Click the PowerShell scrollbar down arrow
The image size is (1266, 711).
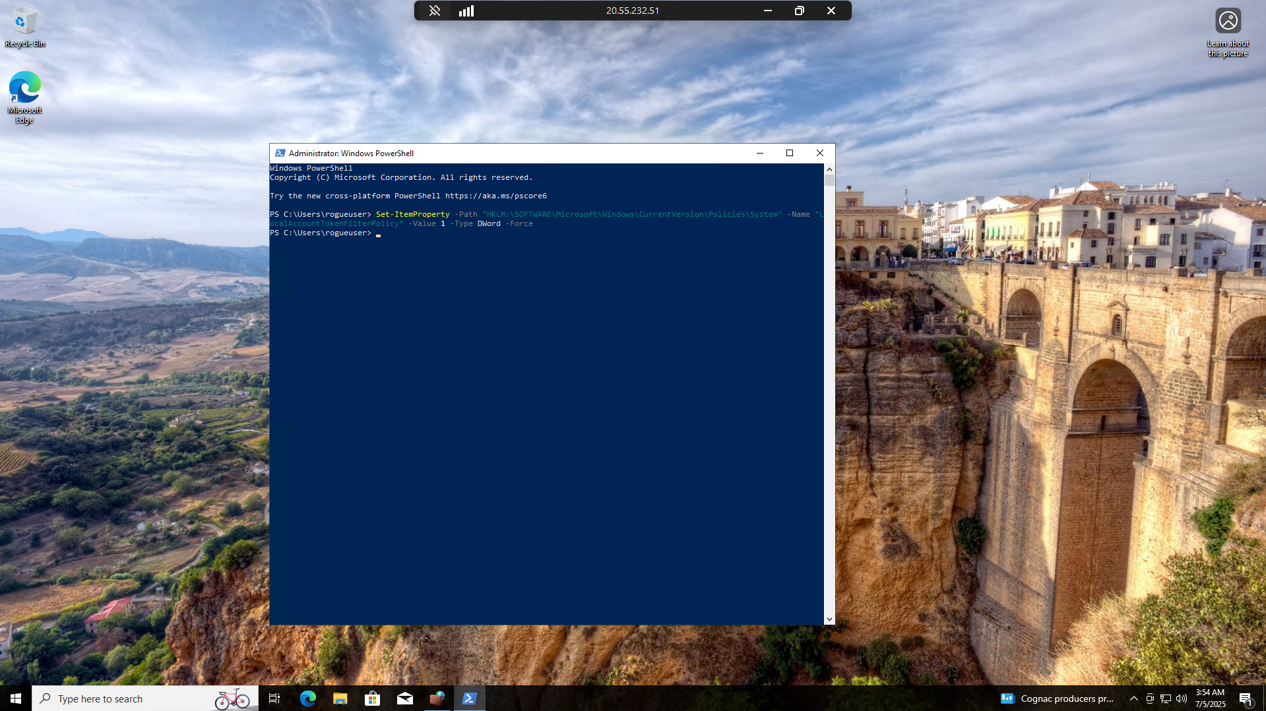pos(829,619)
